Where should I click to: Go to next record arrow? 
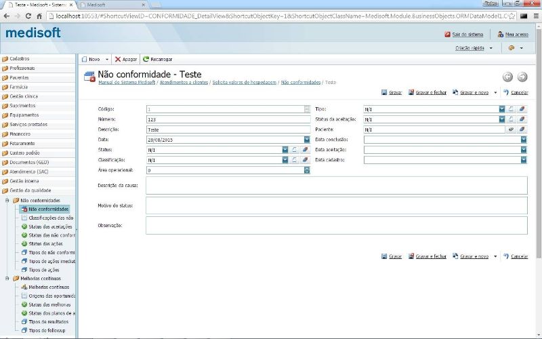tap(522, 77)
